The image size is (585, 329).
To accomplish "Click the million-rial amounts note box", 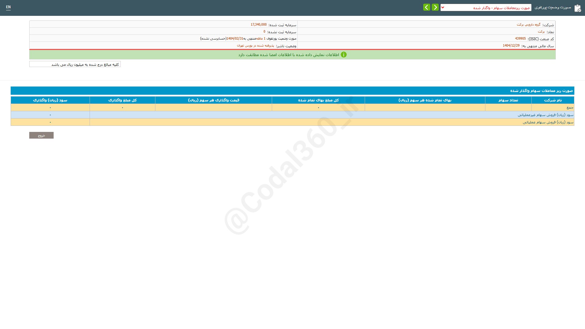I will pyautogui.click(x=75, y=64).
